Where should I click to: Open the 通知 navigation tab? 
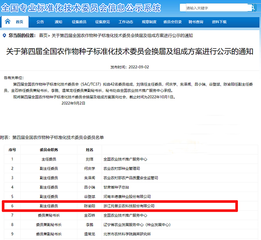pos(58,22)
